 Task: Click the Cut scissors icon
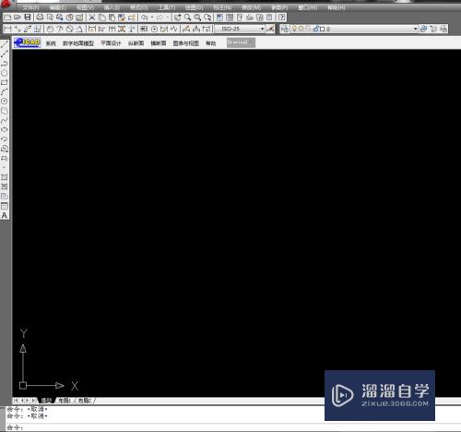92,18
